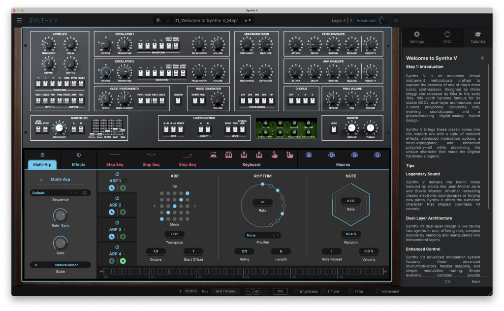Open the preset library browser icon
504x311 pixels.
point(158,20)
